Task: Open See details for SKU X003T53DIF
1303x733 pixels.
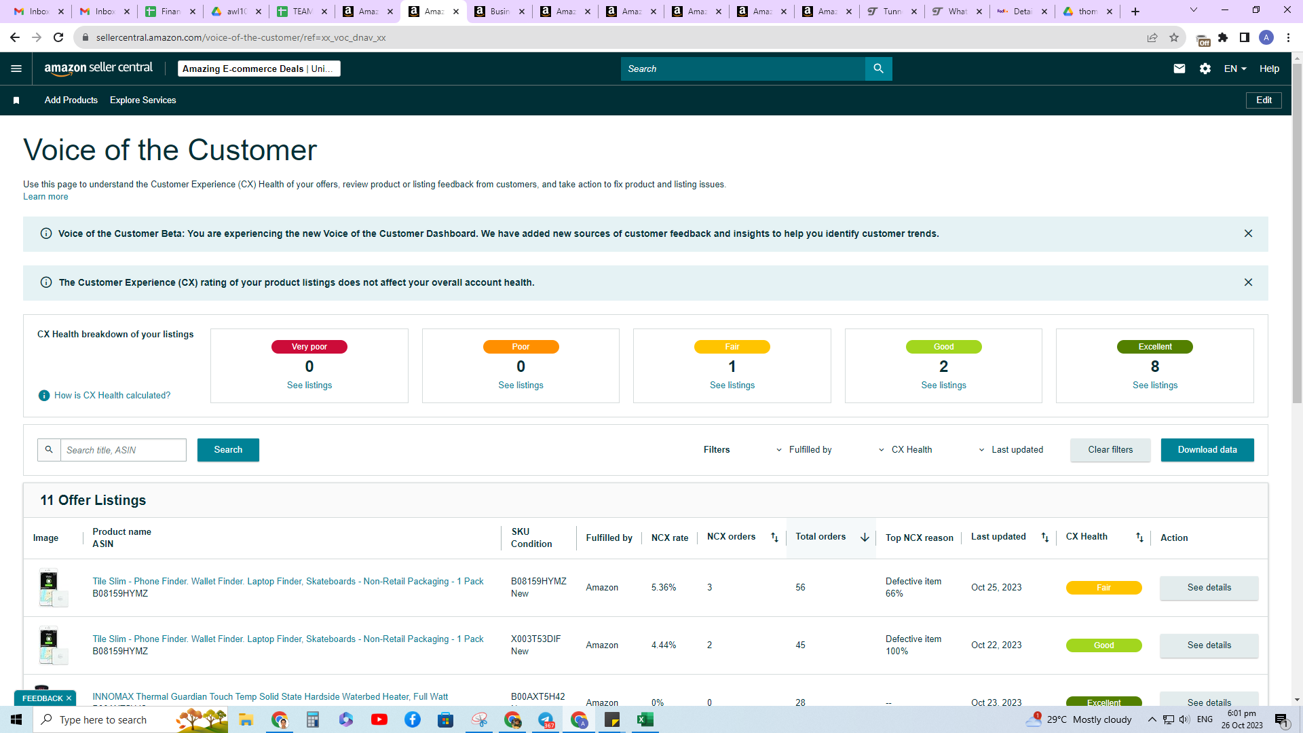Action: 1209,645
